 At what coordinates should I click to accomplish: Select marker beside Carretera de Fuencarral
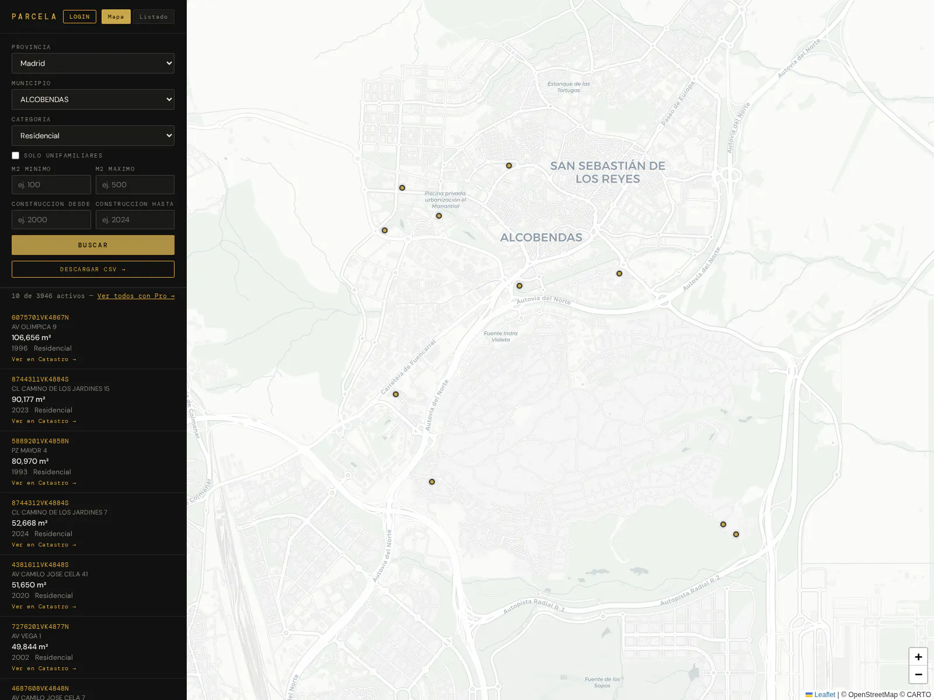click(x=396, y=394)
